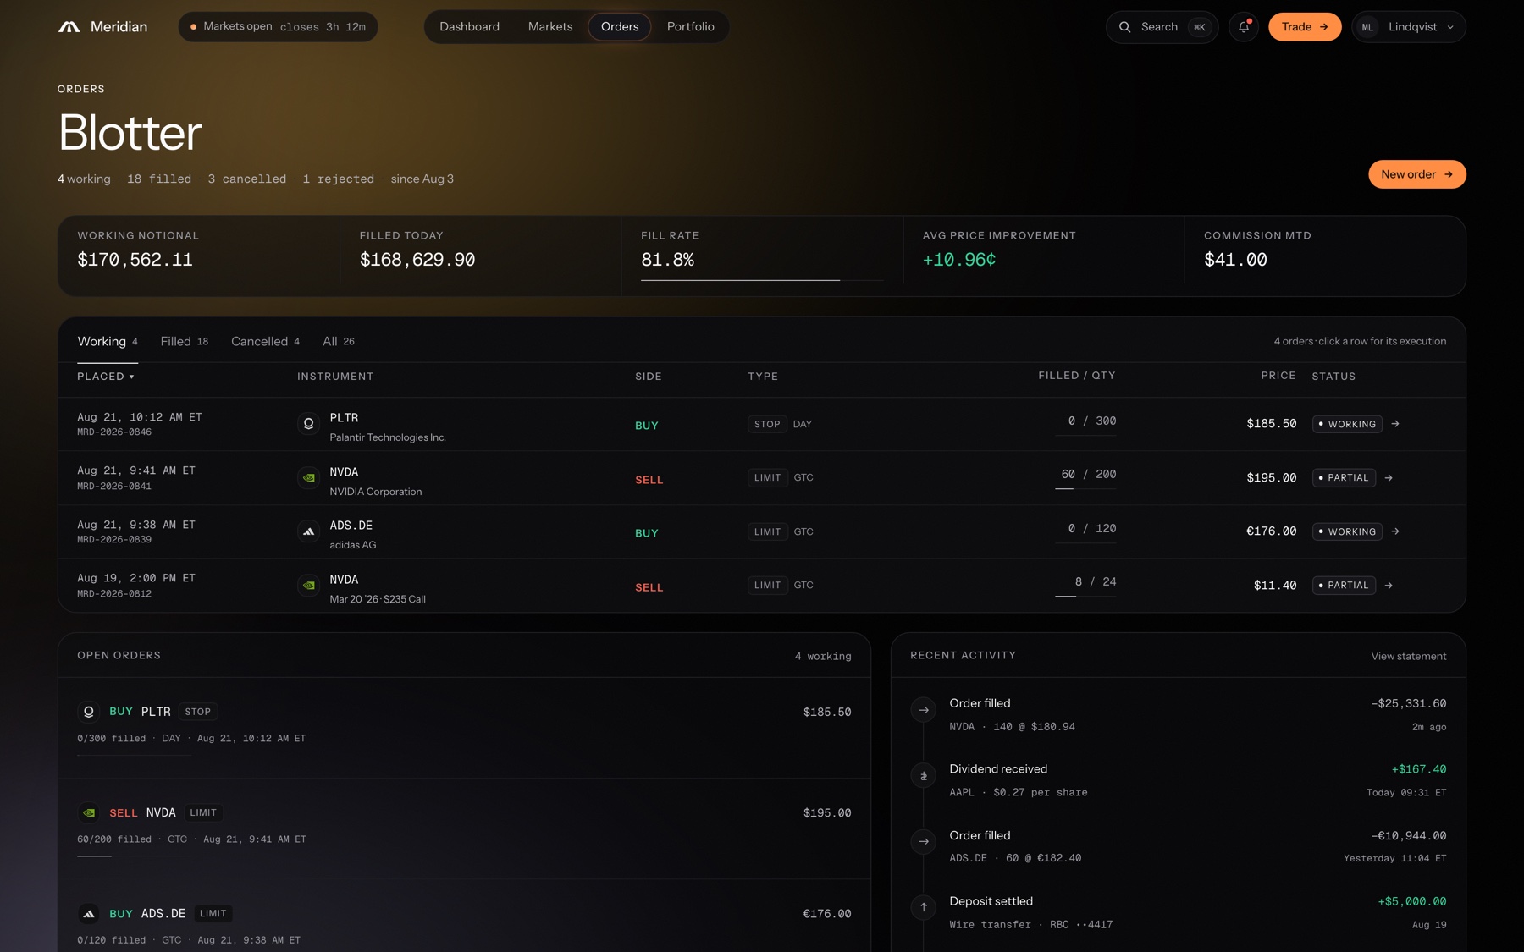The image size is (1524, 952).
Task: Click the adidas icon in Open Orders
Action: point(89,913)
